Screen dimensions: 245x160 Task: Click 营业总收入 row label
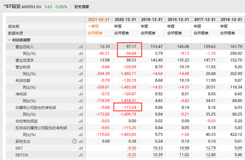click(x=24, y=47)
